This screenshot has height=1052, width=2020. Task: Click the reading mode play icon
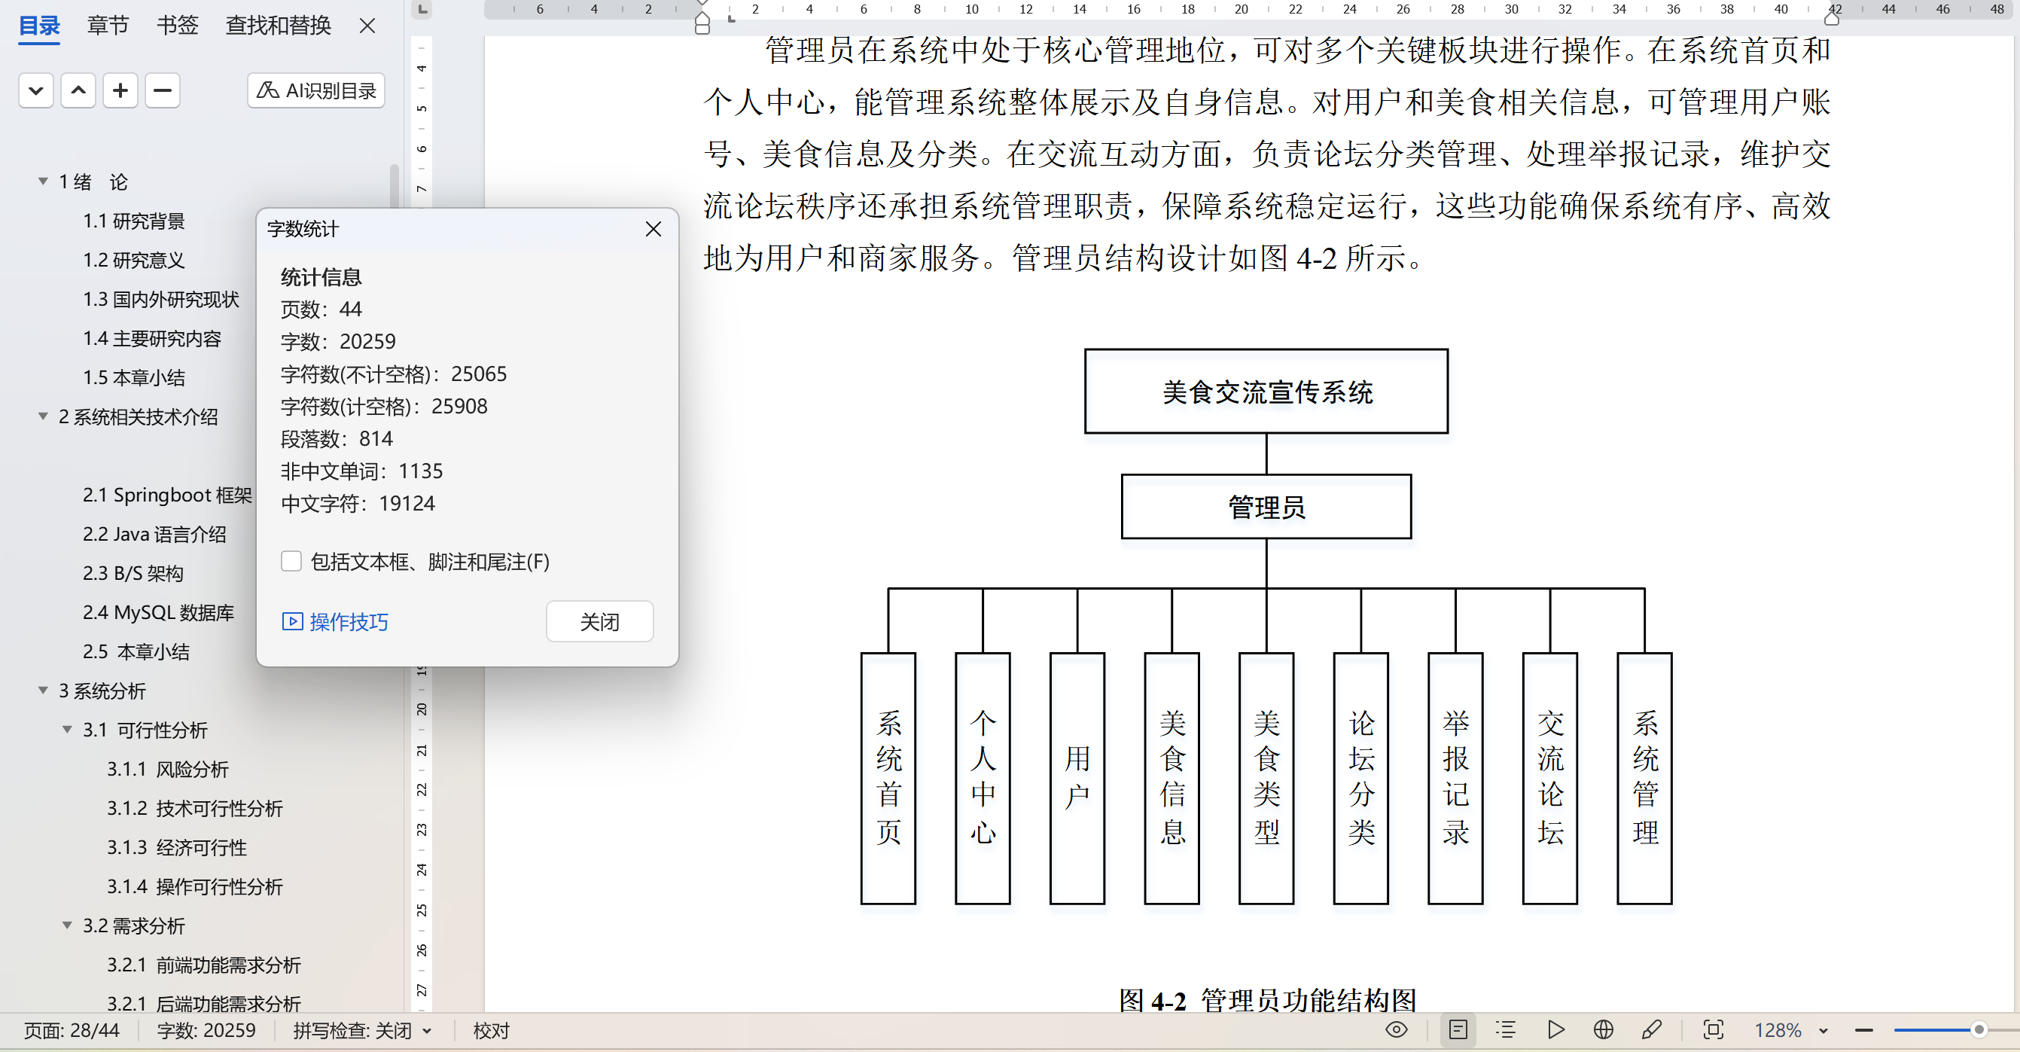1555,1029
